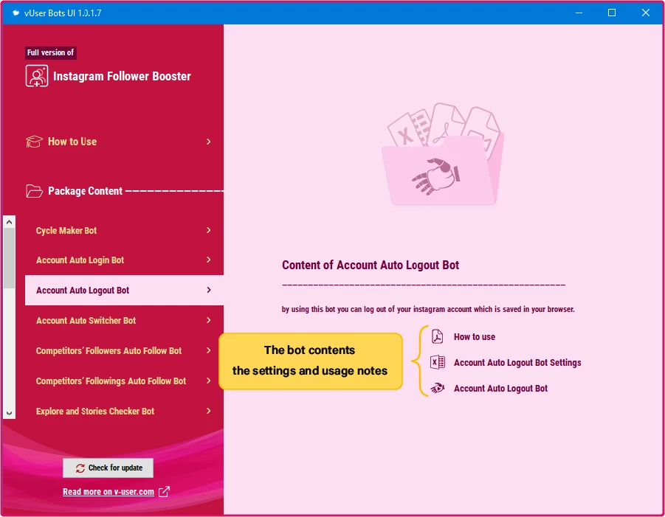Select Explore and Stories Checker Bot
The width and height of the screenshot is (665, 517).
pos(124,411)
